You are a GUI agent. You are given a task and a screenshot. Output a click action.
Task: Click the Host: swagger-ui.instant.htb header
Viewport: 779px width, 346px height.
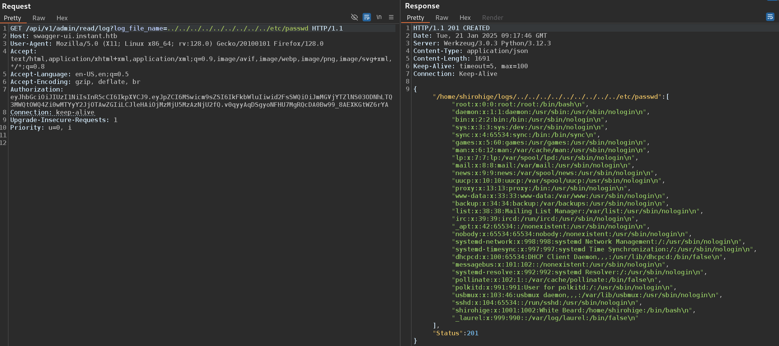64,36
